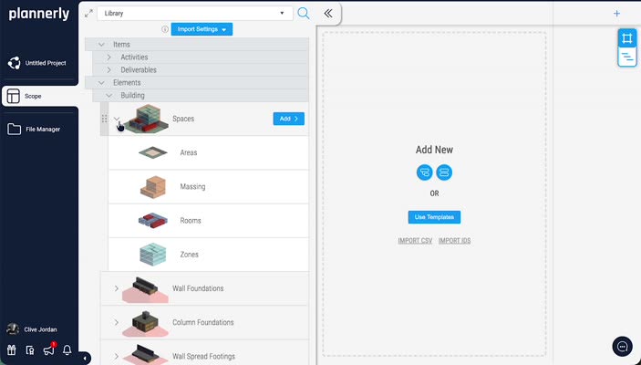Click the Areas thumbnail icon

[153, 152]
